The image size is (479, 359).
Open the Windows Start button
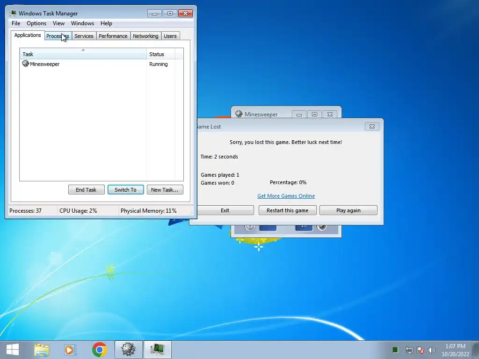tap(13, 350)
